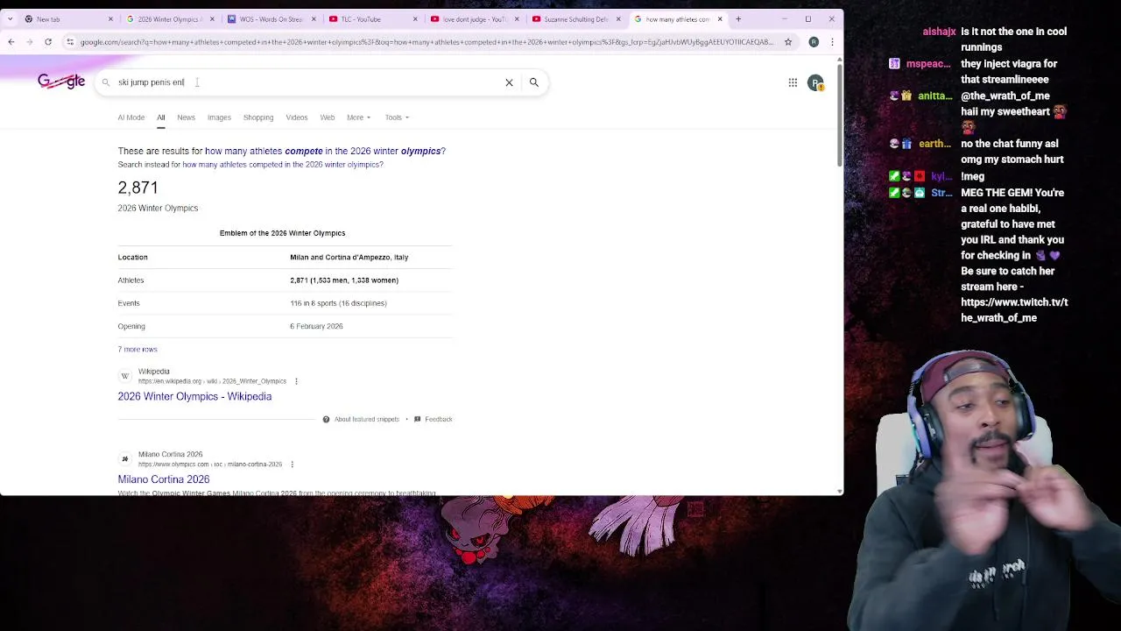Go forward with the browser forward arrow
Viewport: 1121px width, 631px height.
pyautogui.click(x=29, y=42)
